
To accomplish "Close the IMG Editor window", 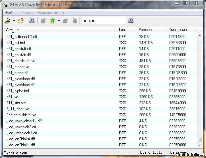I will [196, 3].
